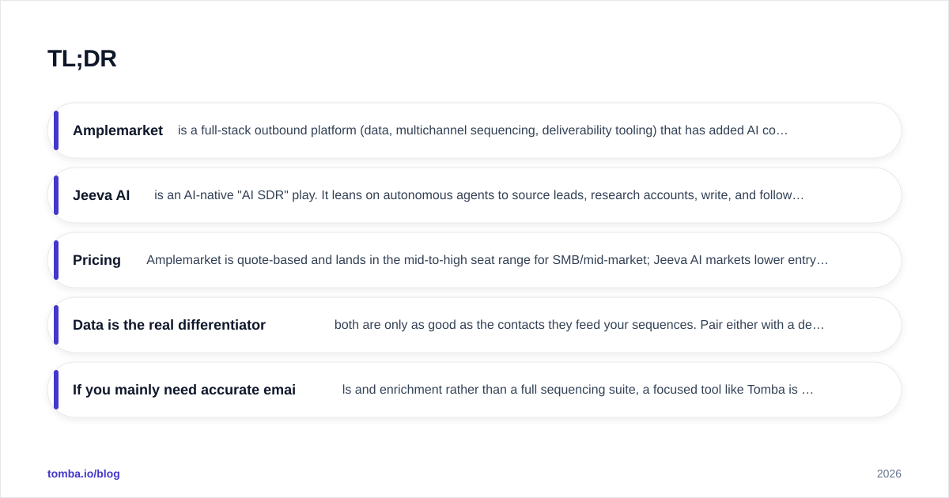Click the Jeeva AI description about autonomous agents
Image resolution: width=949 pixels, height=498 pixels.
[x=479, y=195]
